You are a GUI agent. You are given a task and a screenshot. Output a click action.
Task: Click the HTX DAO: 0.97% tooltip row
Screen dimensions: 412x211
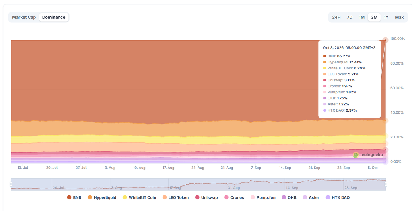point(340,110)
